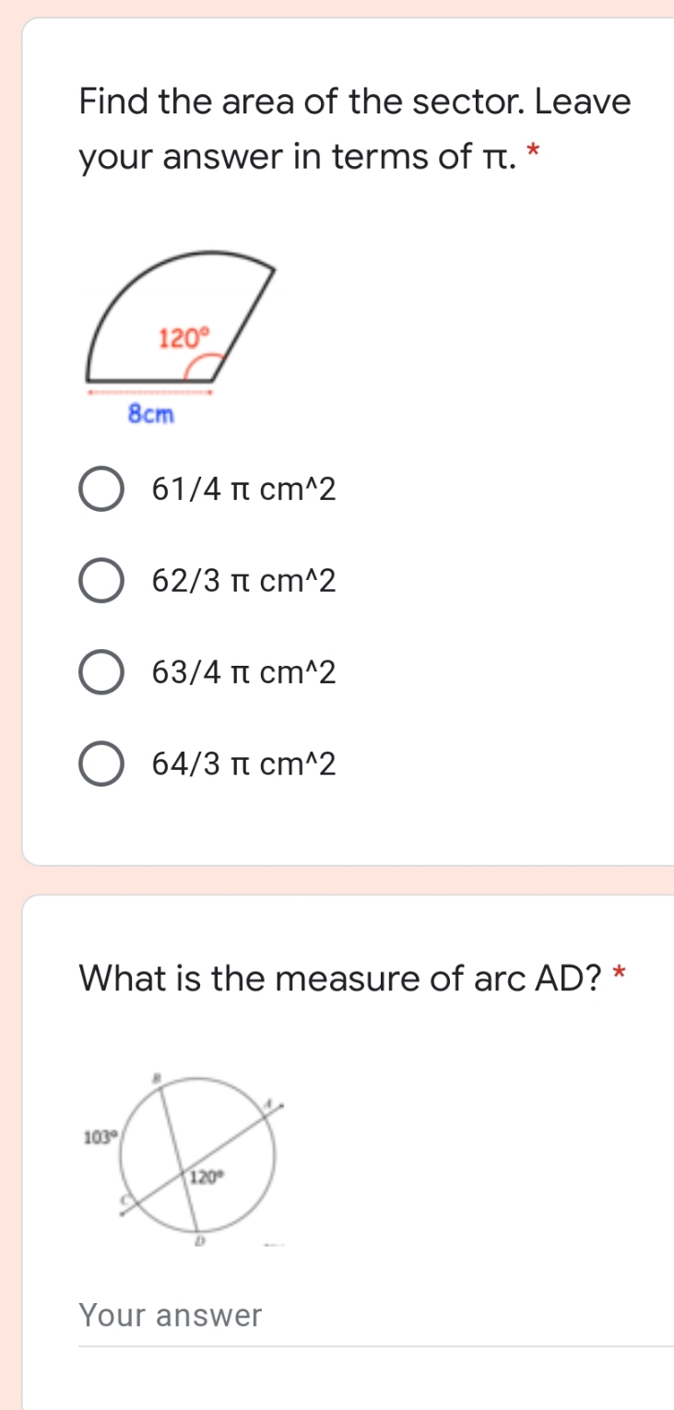Image resolution: width=674 pixels, height=1410 pixels.
Task: Pick the 64/3 π cm^2 radio button
Action: (101, 764)
